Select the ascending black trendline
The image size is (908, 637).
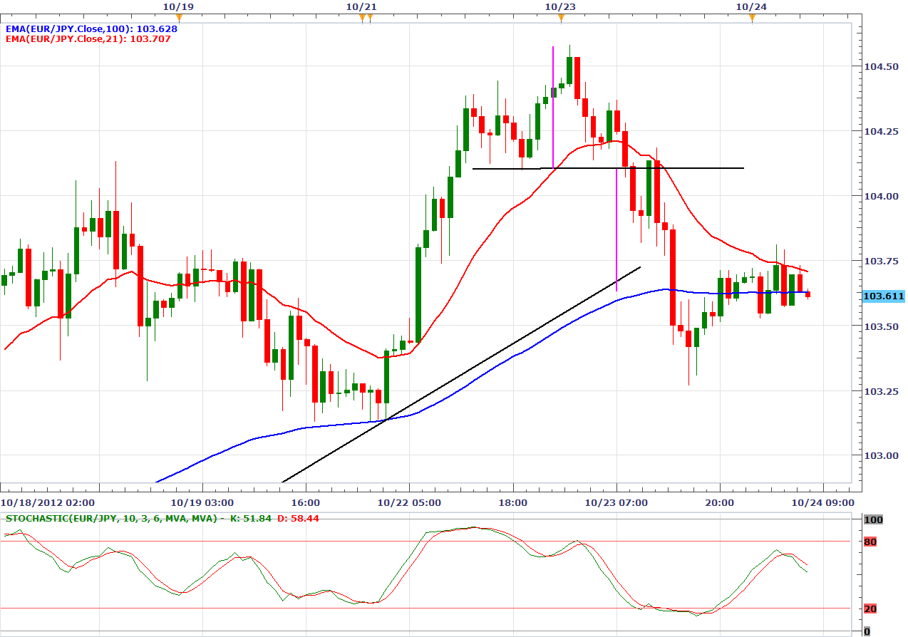click(463, 374)
